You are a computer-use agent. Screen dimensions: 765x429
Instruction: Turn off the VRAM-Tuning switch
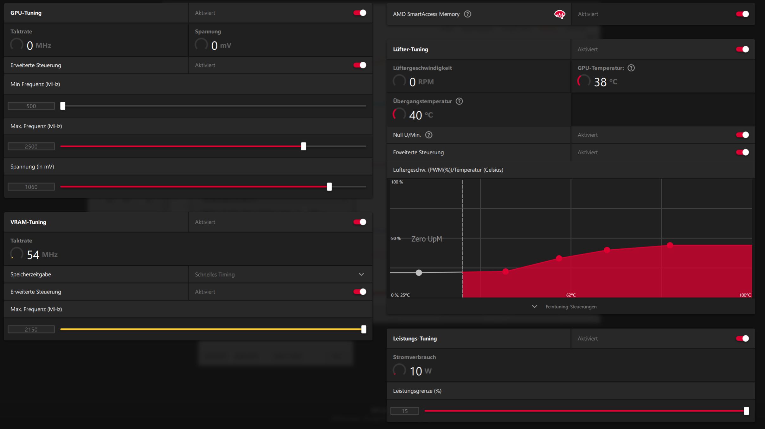360,222
